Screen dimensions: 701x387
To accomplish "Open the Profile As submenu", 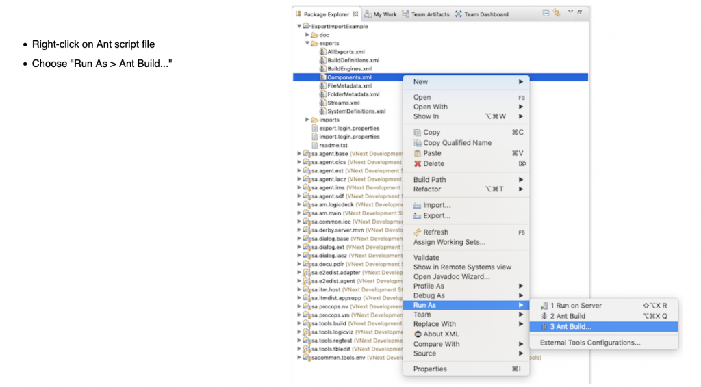I will (466, 286).
